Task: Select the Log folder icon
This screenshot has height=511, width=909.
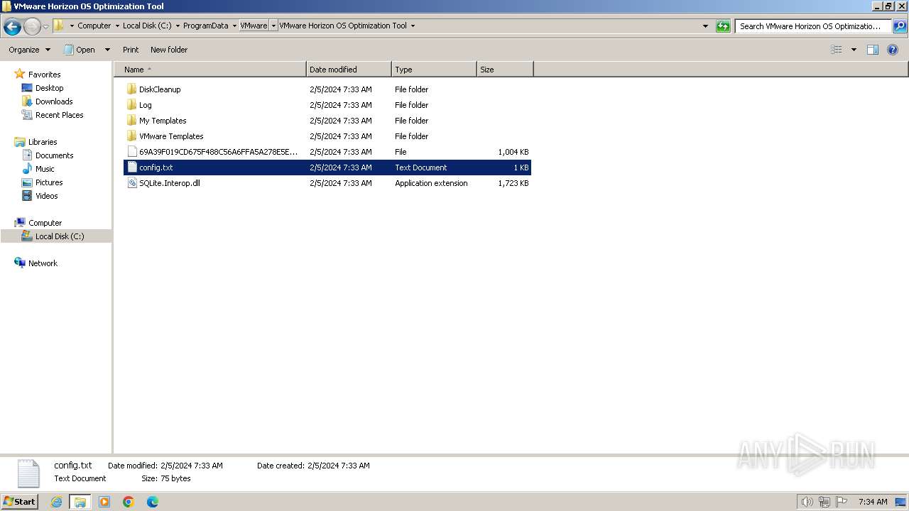Action: click(x=131, y=105)
